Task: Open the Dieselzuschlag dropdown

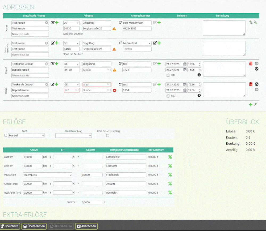Action: pyautogui.click(x=73, y=135)
